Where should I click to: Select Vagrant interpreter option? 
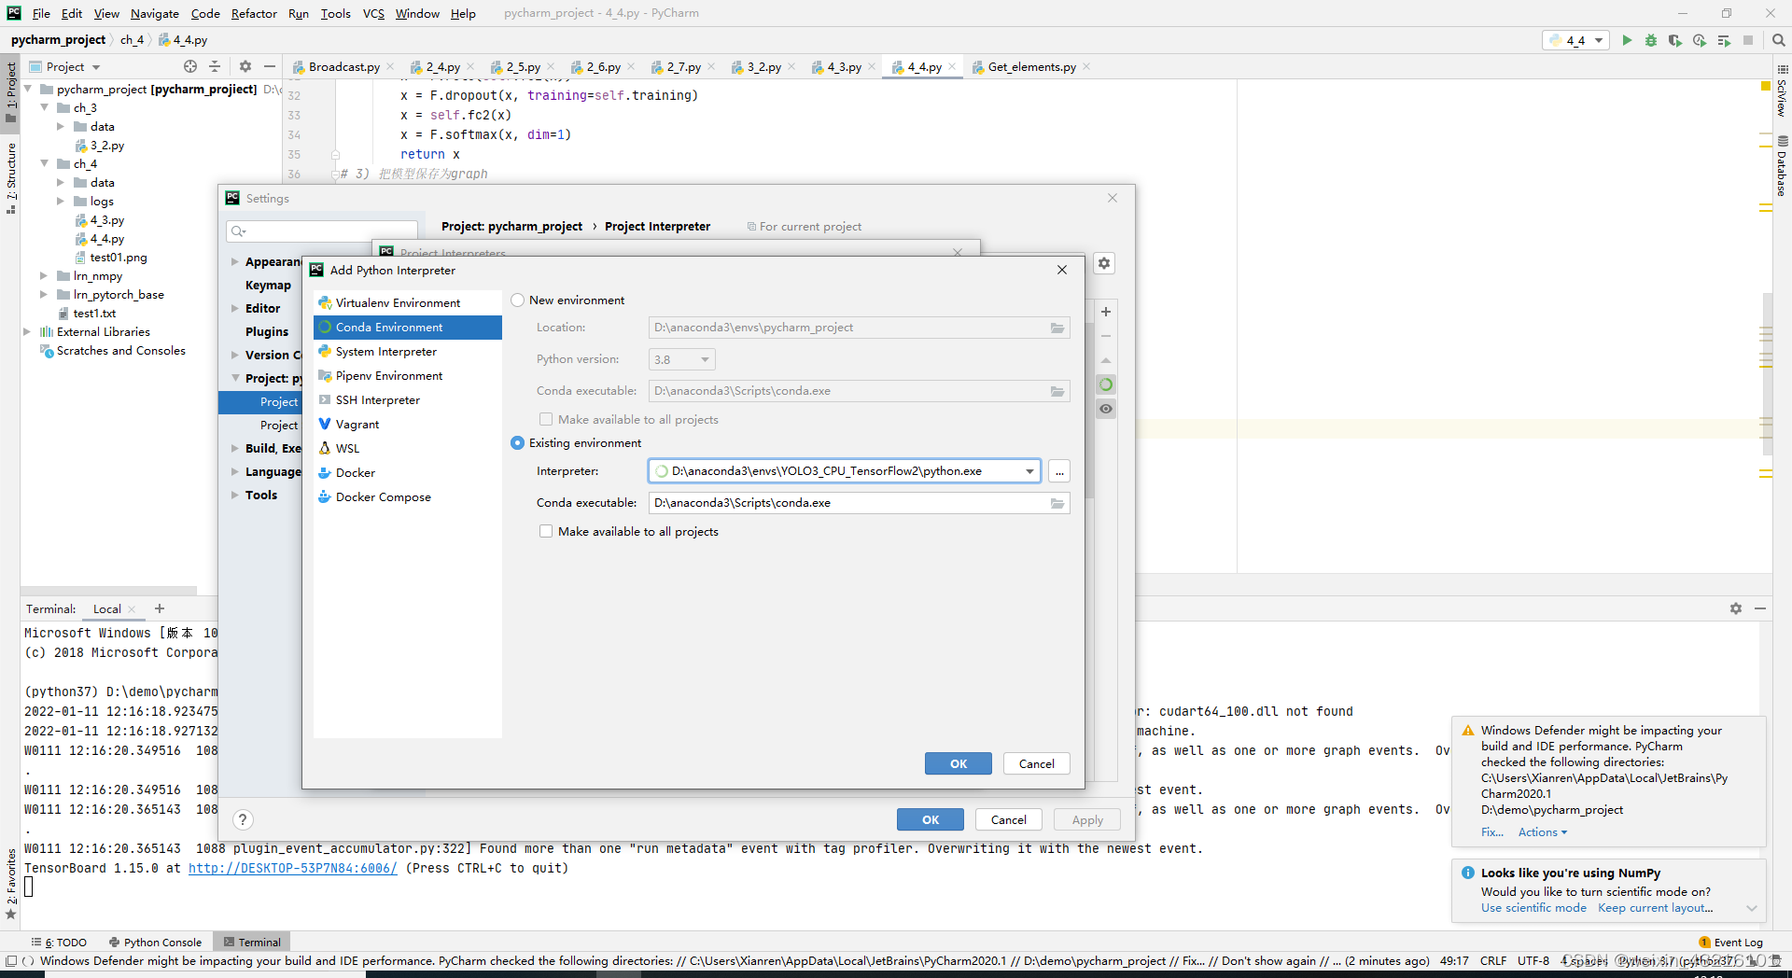click(x=407, y=425)
